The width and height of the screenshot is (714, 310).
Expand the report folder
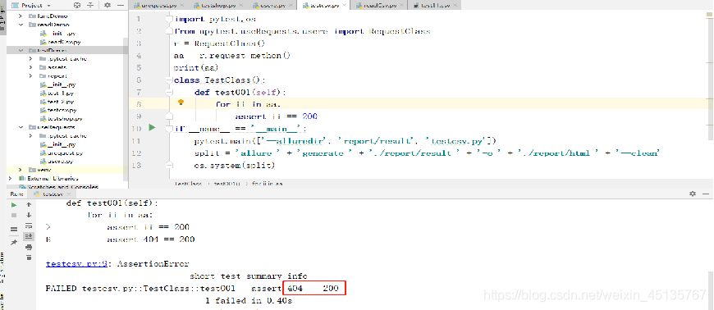coord(30,76)
